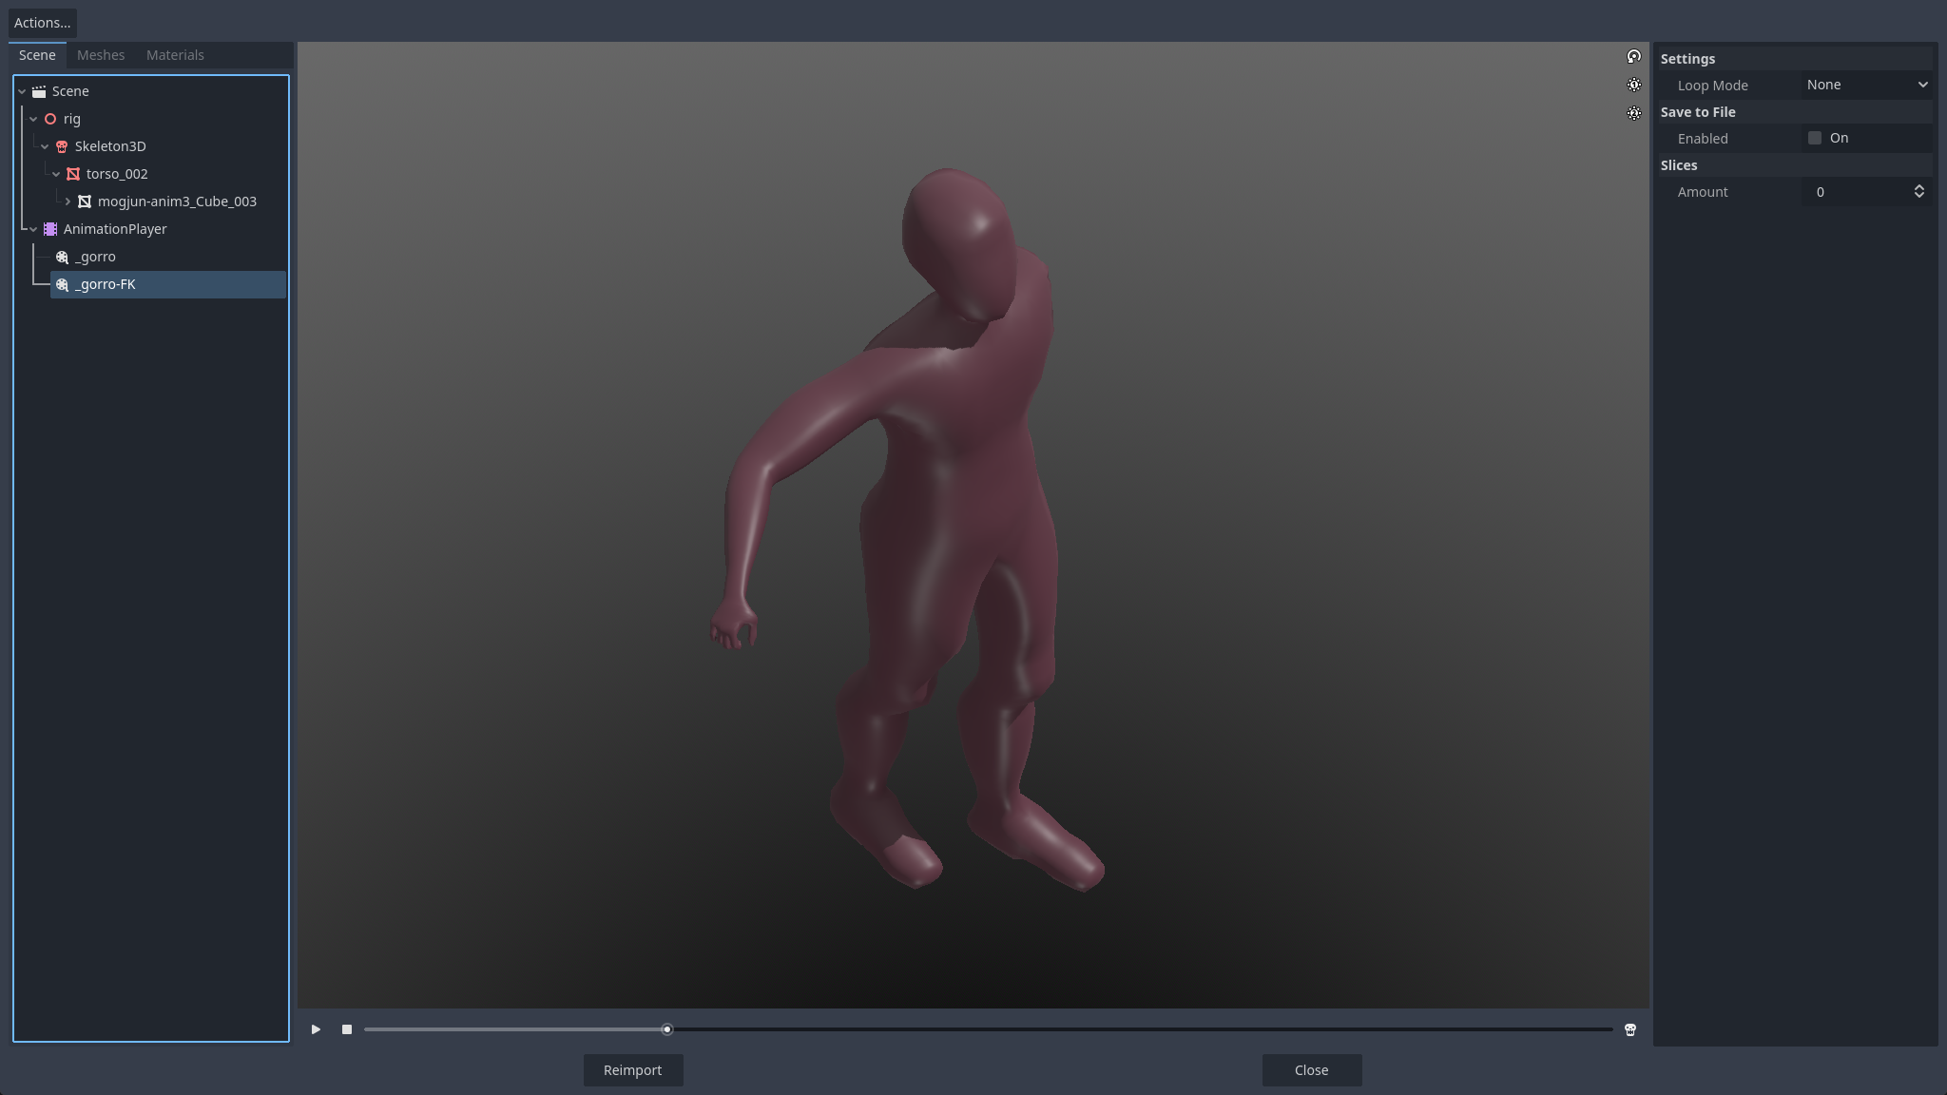Click the skeleton icon beside the timeline
Viewport: 1947px width, 1095px height.
(x=1630, y=1029)
